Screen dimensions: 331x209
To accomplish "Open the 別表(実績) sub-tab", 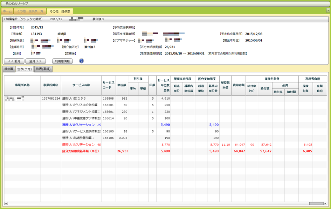I will point(43,69).
